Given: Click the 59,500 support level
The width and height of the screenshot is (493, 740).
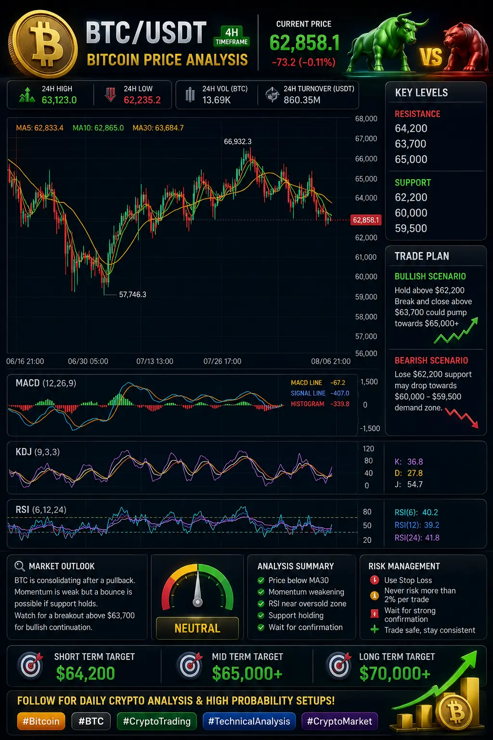Looking at the screenshot, I should 411,228.
